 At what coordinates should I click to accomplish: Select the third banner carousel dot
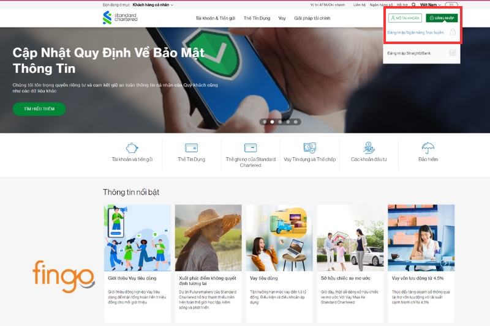[280, 122]
